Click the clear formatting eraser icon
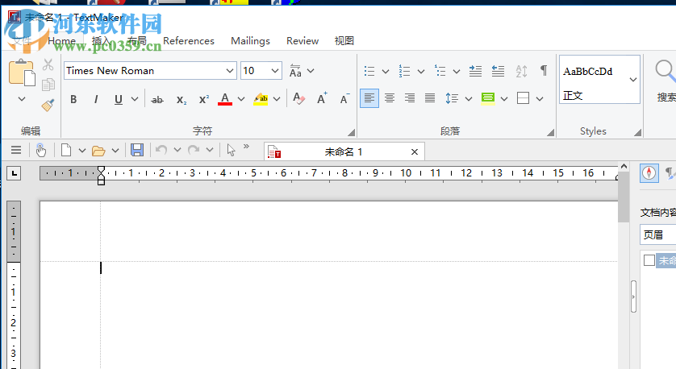This screenshot has height=369, width=676. [x=298, y=98]
